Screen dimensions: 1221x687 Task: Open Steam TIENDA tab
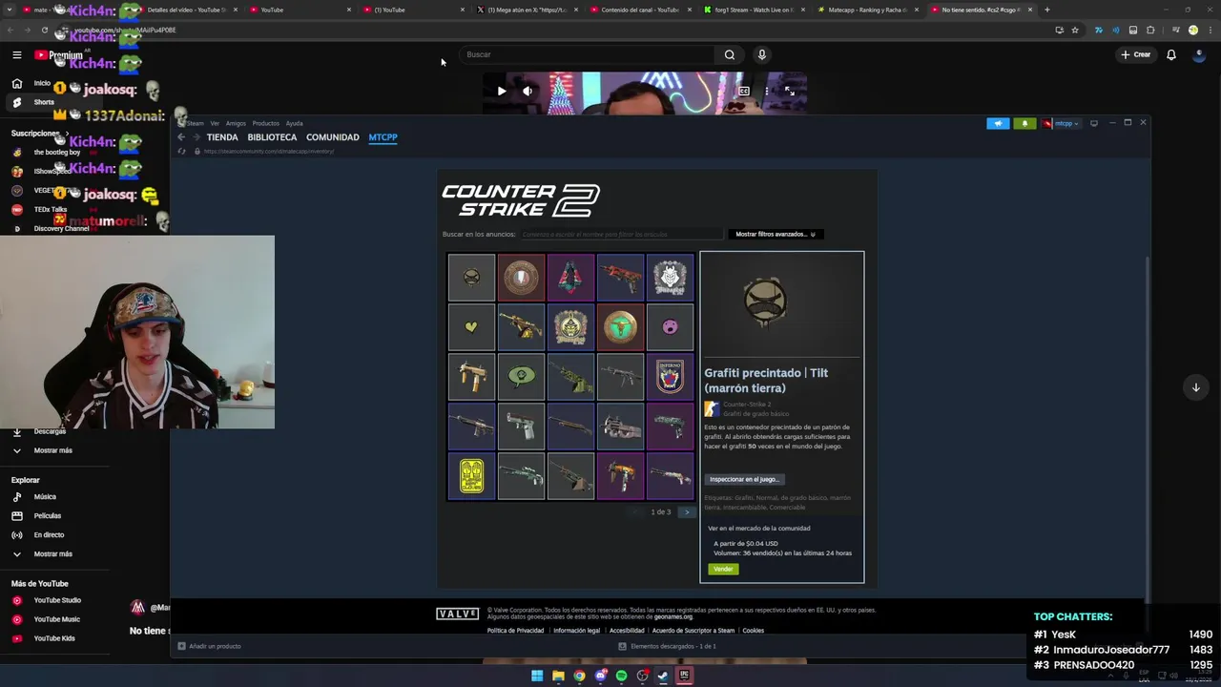[x=222, y=137]
